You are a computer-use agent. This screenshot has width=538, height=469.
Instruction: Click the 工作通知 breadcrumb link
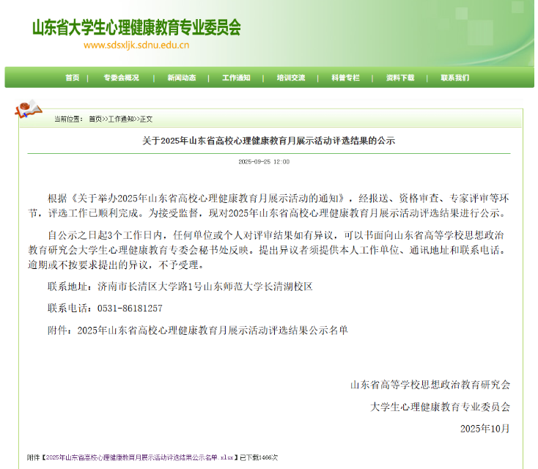[x=122, y=119]
